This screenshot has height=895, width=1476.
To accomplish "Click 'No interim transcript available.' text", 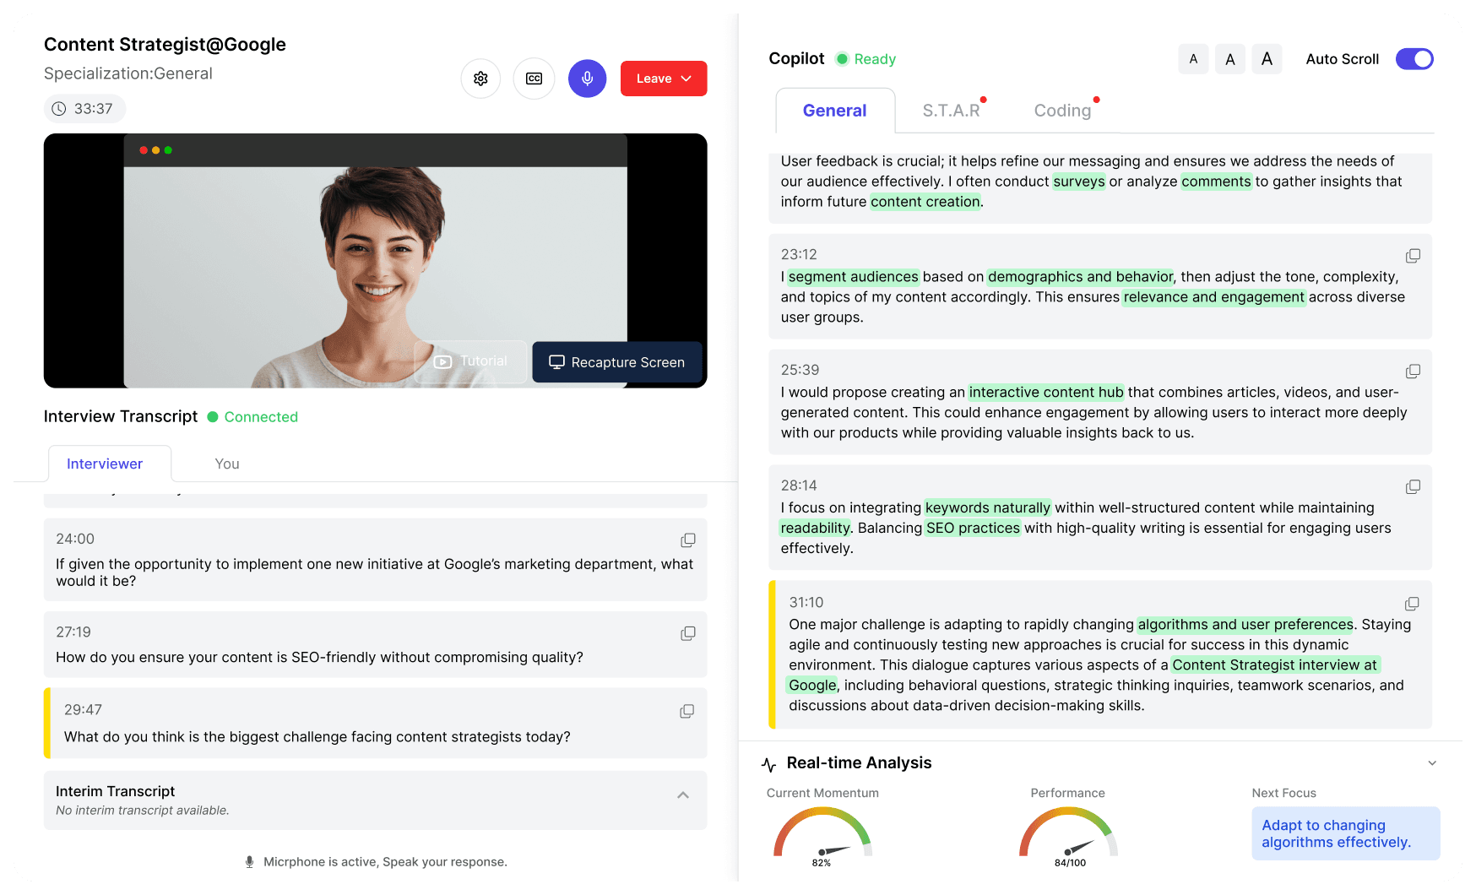I will (142, 811).
